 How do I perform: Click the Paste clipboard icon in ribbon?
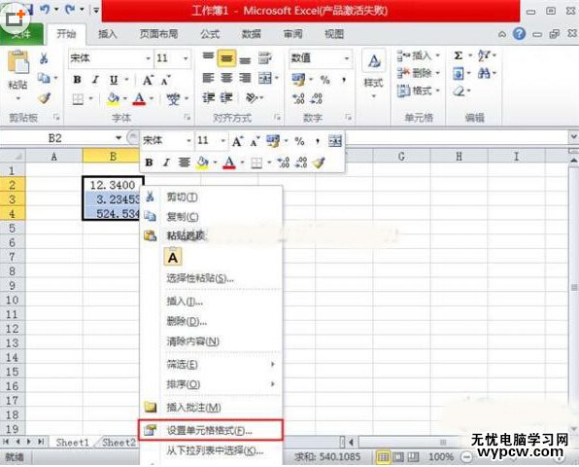(18, 62)
